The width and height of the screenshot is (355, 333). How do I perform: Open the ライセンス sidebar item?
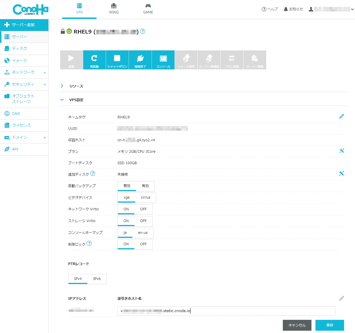pos(24,126)
